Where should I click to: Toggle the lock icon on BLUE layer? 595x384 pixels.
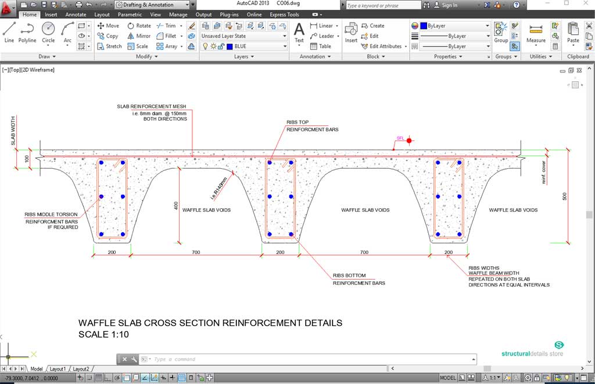point(221,46)
